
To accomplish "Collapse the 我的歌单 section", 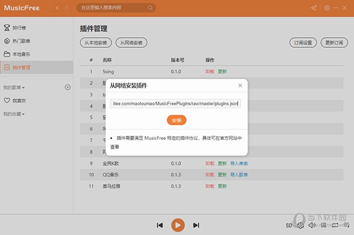I will [x=14, y=87].
